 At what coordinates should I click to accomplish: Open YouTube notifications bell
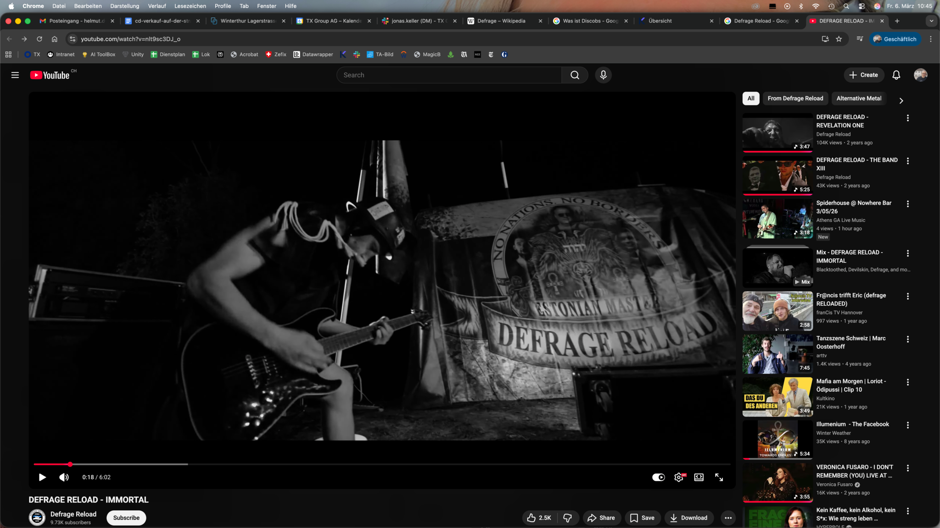(x=896, y=75)
